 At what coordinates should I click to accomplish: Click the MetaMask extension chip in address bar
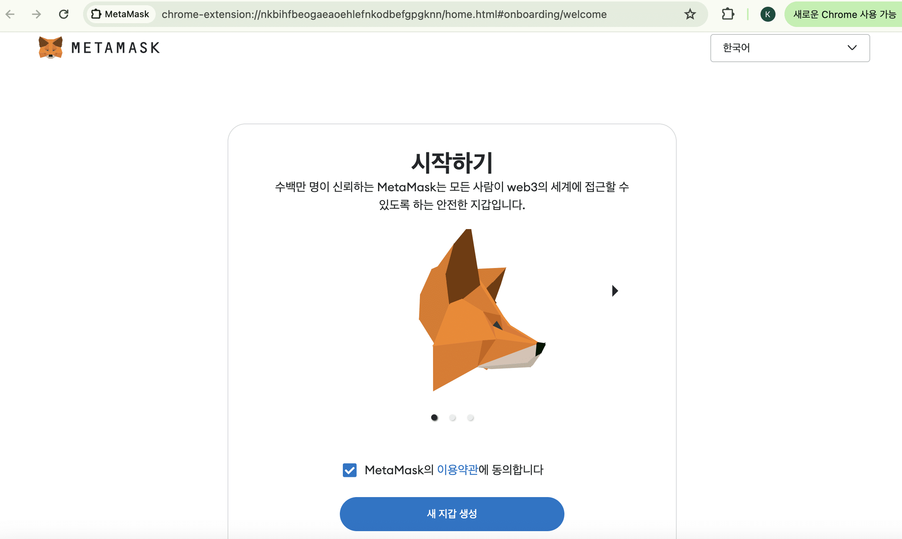point(121,14)
